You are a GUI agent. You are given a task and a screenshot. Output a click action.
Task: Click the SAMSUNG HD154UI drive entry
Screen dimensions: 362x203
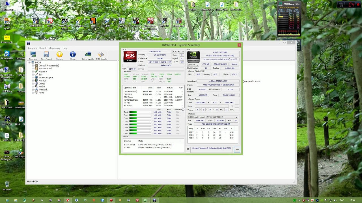155,145
